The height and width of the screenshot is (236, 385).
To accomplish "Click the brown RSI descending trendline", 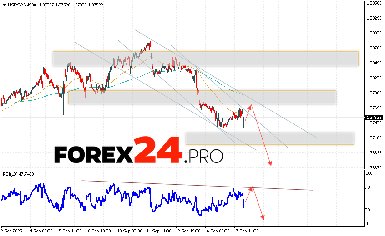I will pos(196,185).
